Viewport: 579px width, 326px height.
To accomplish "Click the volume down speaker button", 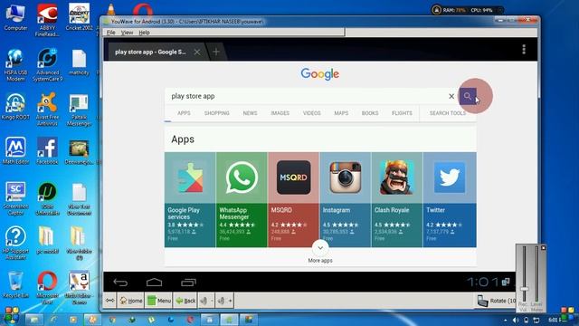I will (206, 301).
